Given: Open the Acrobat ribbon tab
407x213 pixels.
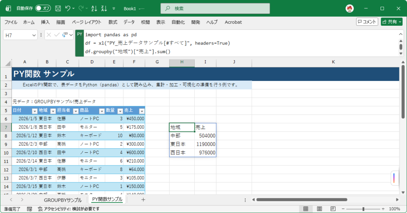Looking at the screenshot, I should tap(233, 22).
